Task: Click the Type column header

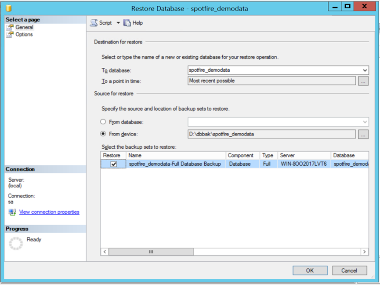Action: (268, 156)
